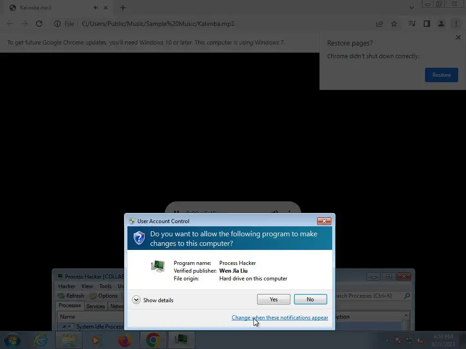Go back in Chrome
The image size is (466, 349).
click(10, 24)
